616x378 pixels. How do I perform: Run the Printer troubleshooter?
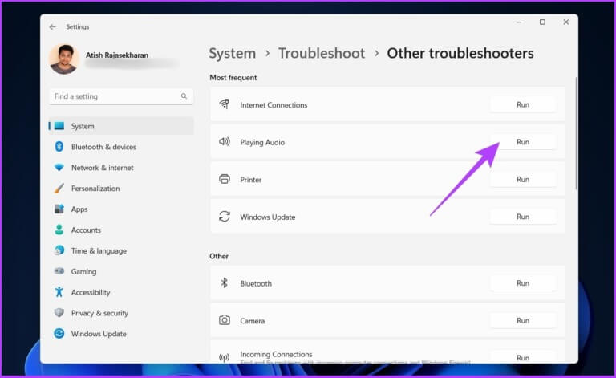pyautogui.click(x=522, y=180)
